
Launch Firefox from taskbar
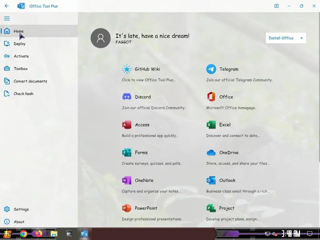[38, 234]
